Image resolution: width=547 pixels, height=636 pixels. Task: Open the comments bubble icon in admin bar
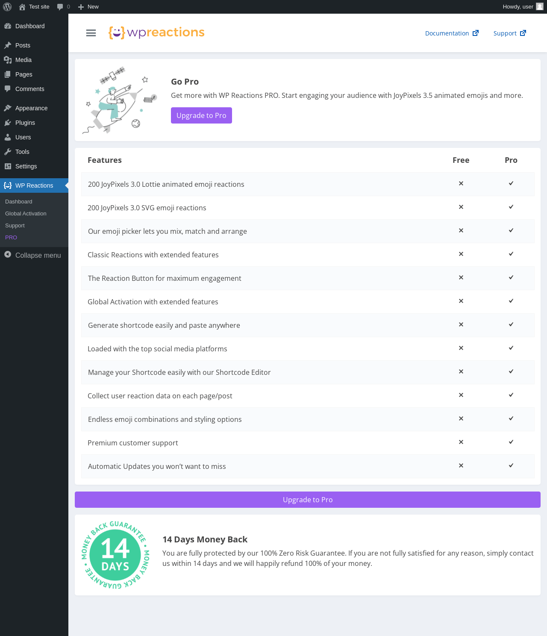(60, 7)
